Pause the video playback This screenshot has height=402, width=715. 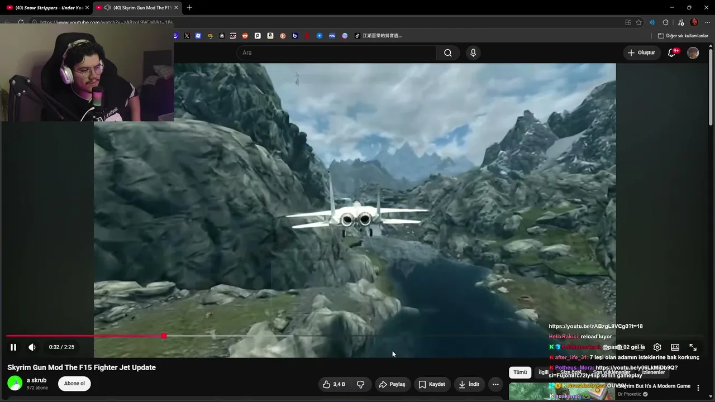(13, 347)
